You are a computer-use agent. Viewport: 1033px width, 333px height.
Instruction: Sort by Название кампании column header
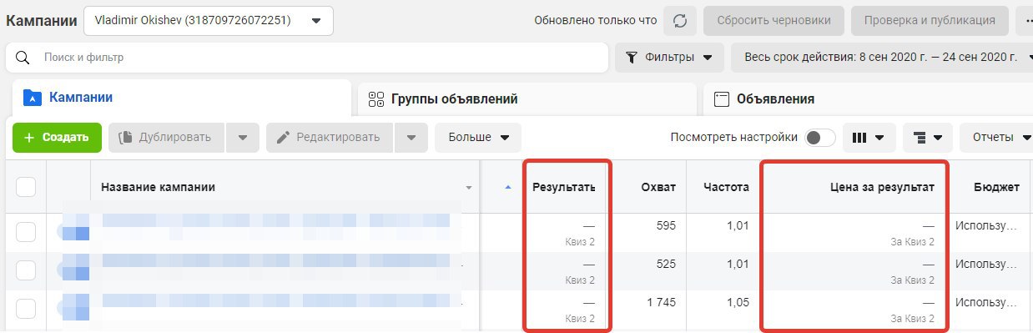coord(285,187)
